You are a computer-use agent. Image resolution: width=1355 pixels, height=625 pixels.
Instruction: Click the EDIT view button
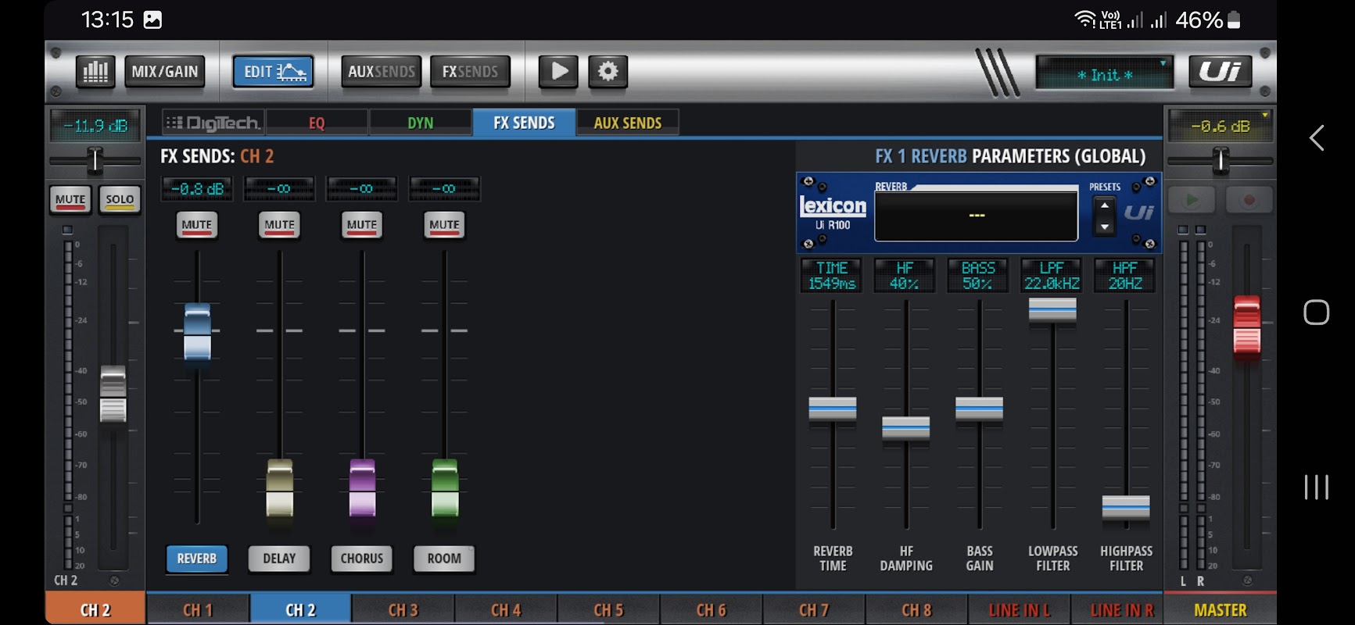273,72
